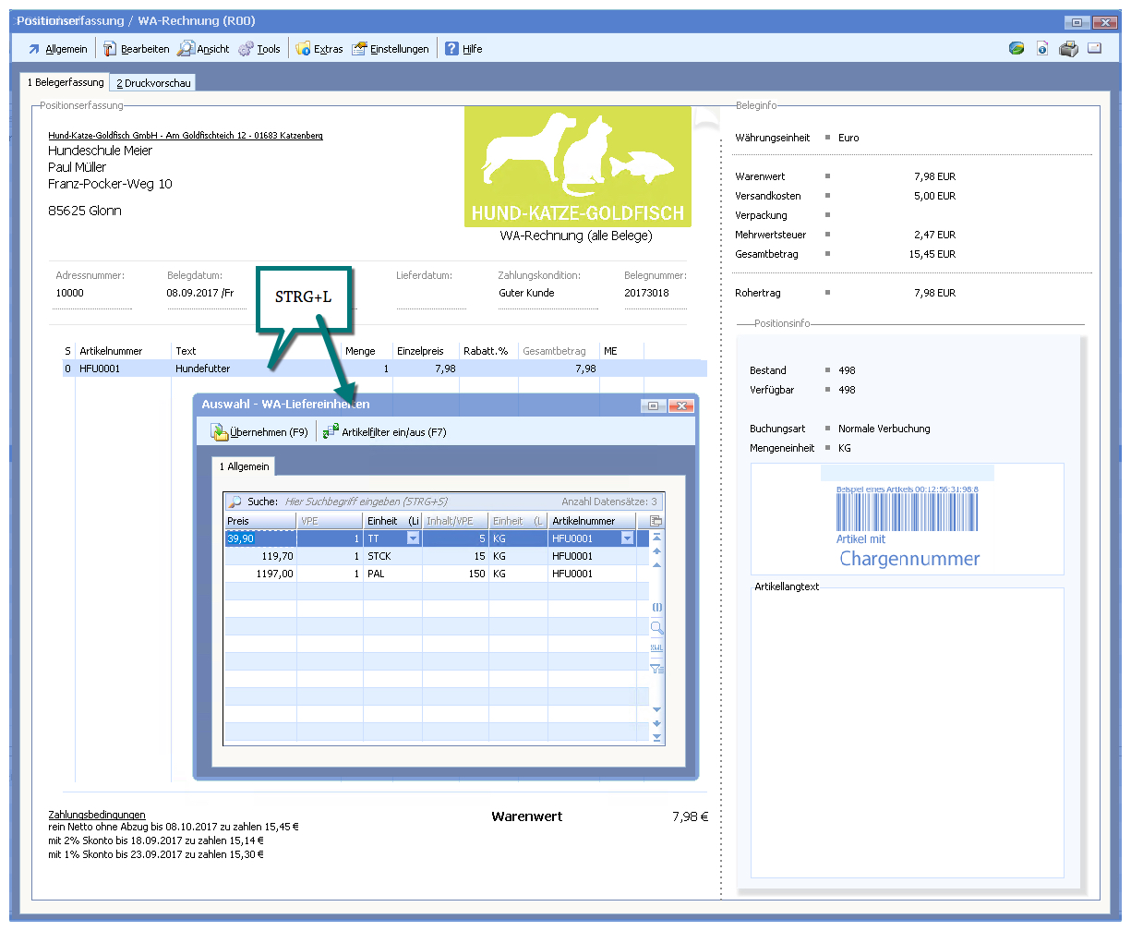Expand the Einheit dropdown showing TT
Image resolution: width=1131 pixels, height=931 pixels.
click(413, 538)
